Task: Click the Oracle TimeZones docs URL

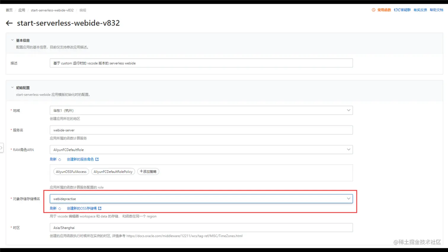Action: tap(184, 236)
